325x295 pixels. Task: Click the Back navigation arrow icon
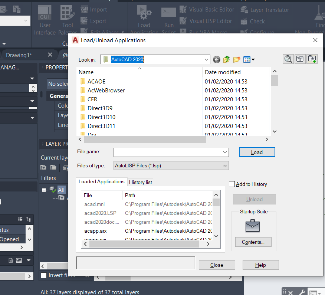217,60
